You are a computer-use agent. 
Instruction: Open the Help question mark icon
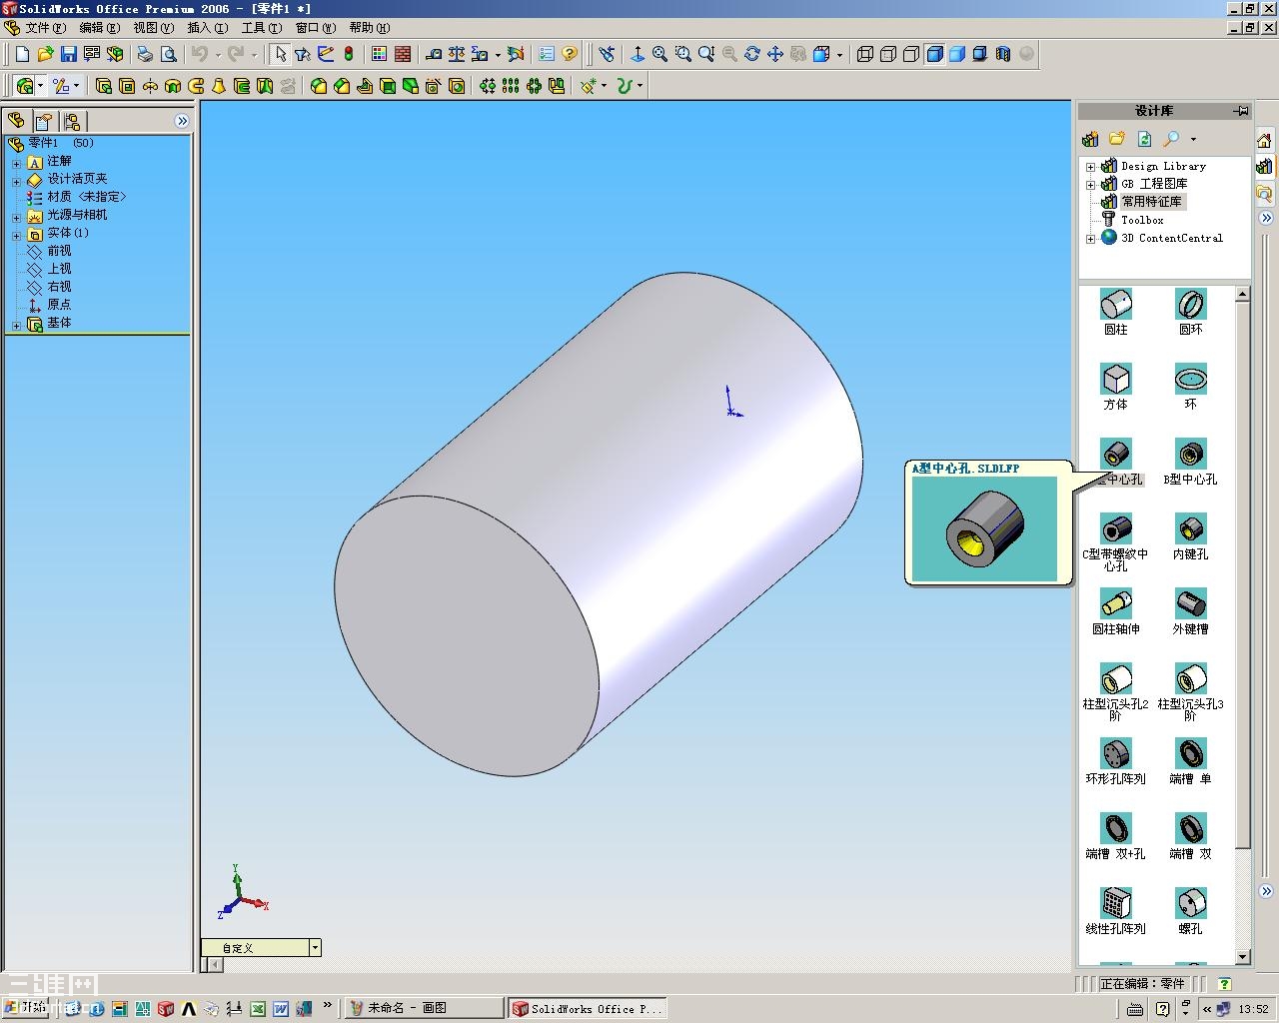[x=570, y=54]
